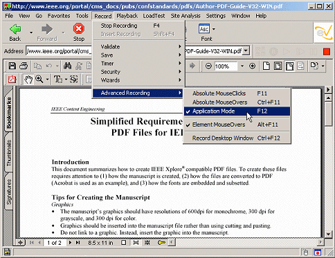
Task: Select the Actual Size page icon
Action: click(x=266, y=66)
